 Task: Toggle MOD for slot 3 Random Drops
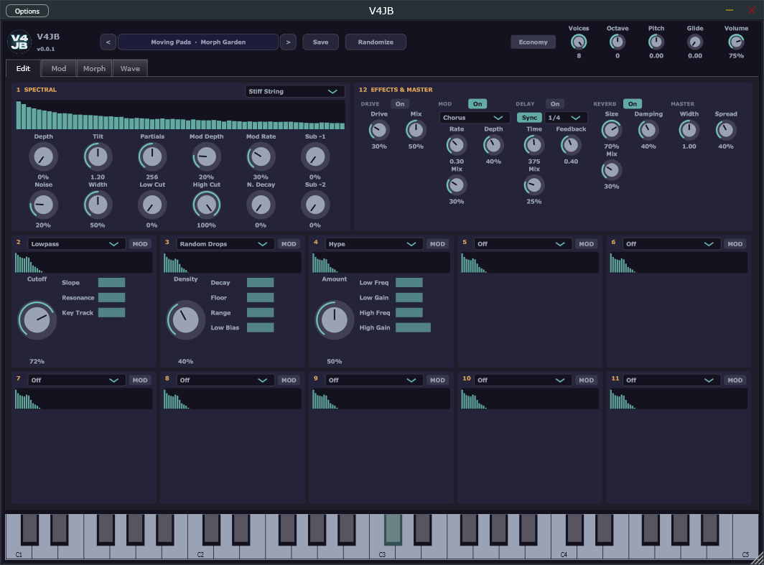coord(289,244)
